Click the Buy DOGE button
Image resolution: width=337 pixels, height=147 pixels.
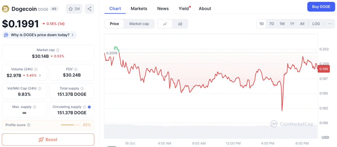tap(321, 7)
